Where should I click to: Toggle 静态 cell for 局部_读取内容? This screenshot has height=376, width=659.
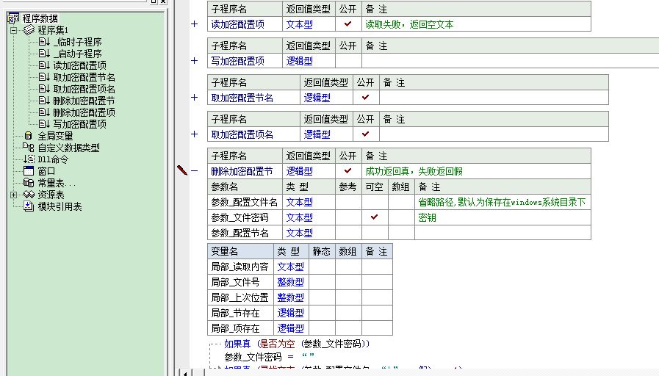322,267
